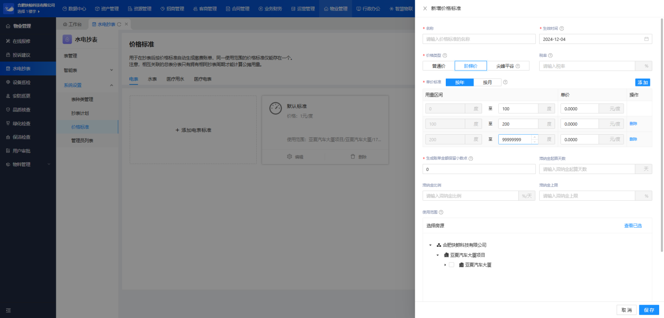Open 业务财务 in top navigation
The height and width of the screenshot is (318, 664).
(x=270, y=8)
